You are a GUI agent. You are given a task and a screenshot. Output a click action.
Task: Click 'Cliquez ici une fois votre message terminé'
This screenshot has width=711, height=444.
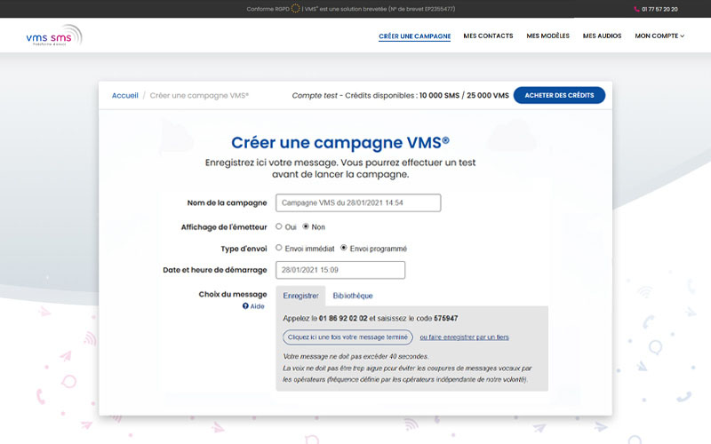point(348,337)
